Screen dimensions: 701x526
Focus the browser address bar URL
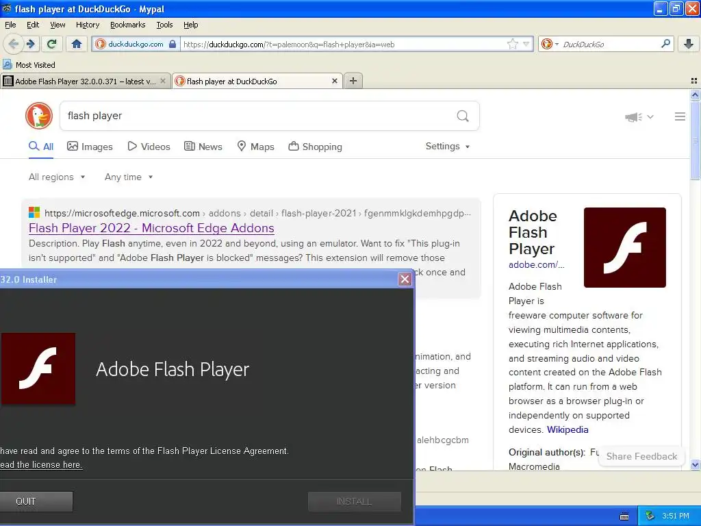click(x=342, y=45)
